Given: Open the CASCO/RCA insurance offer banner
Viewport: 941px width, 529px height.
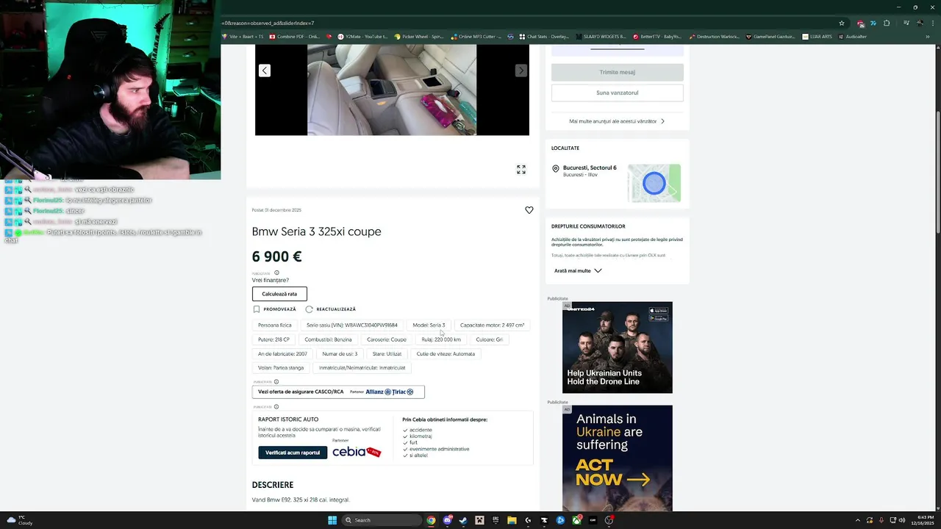Looking at the screenshot, I should coord(338,392).
